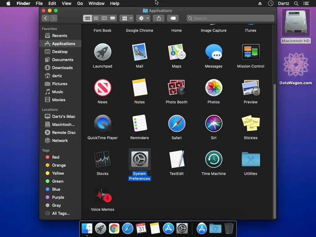Select Recents in the sidebar
Image resolution: width=316 pixels, height=237 pixels.
60,36
